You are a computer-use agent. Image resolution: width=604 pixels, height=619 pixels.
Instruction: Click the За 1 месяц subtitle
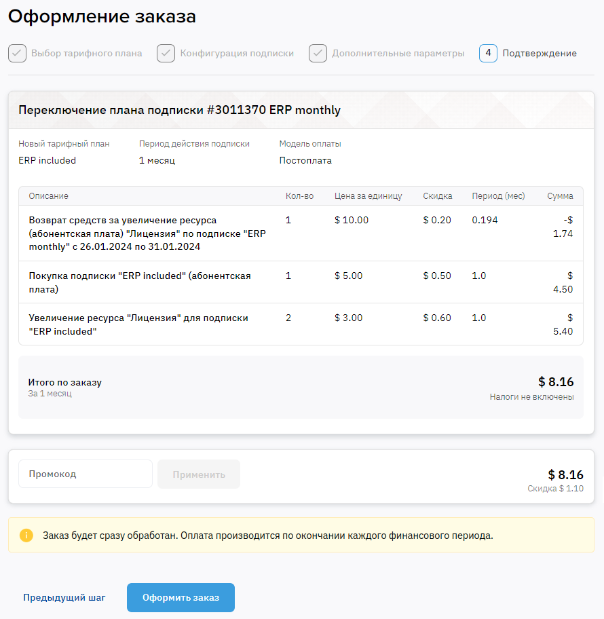click(50, 394)
